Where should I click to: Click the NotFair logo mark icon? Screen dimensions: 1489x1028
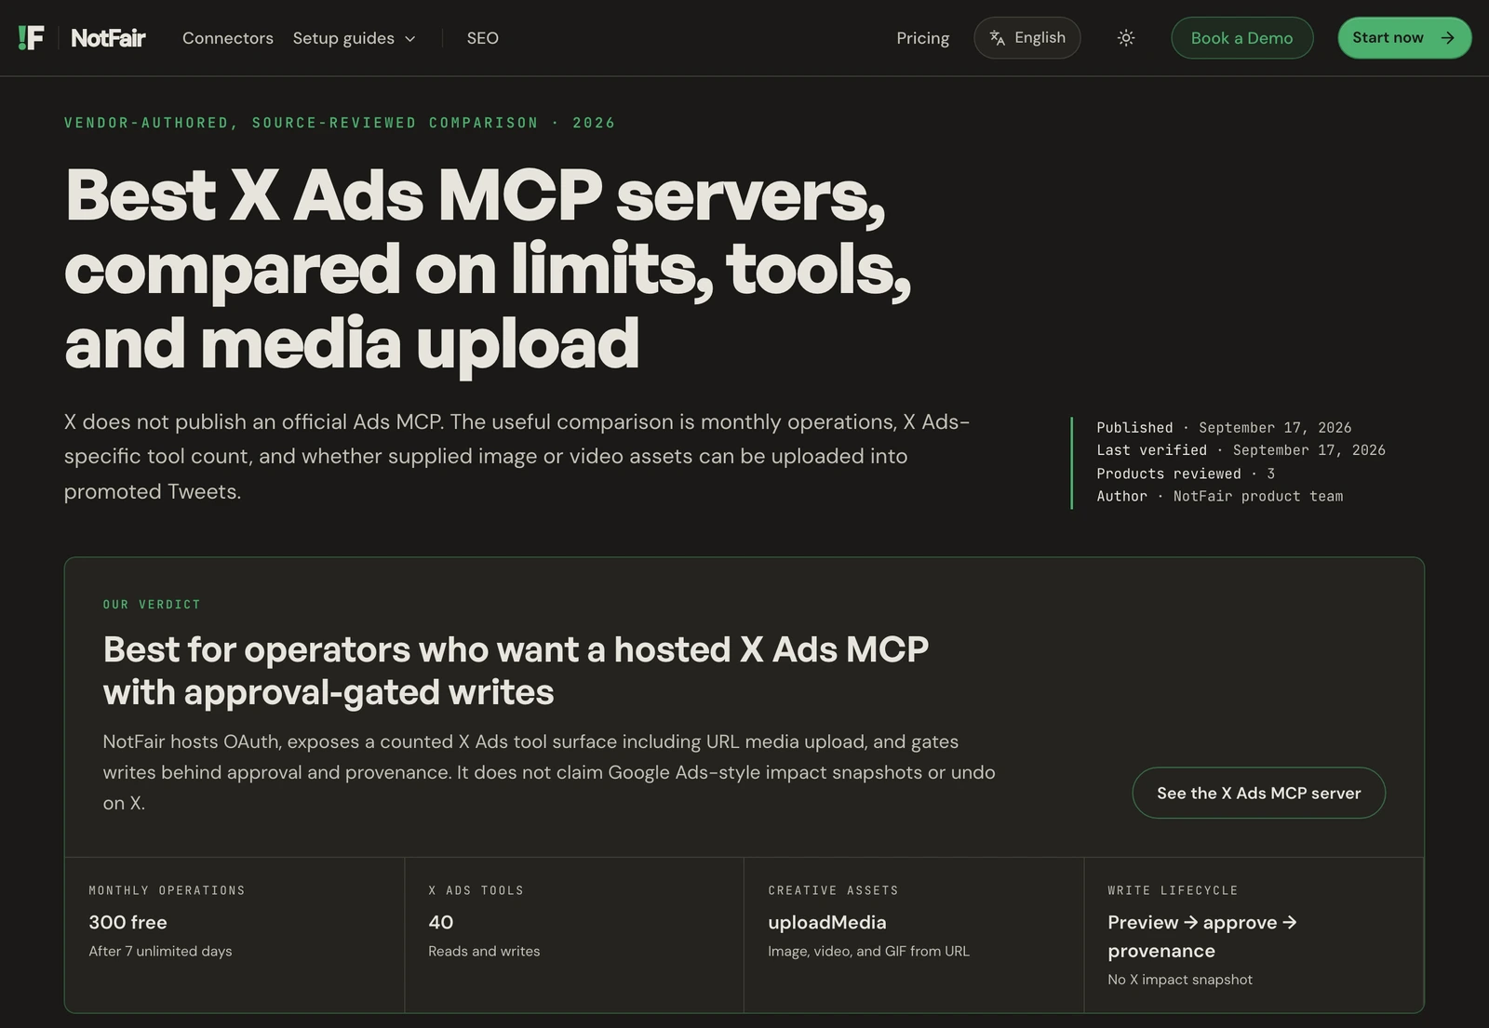coord(31,38)
